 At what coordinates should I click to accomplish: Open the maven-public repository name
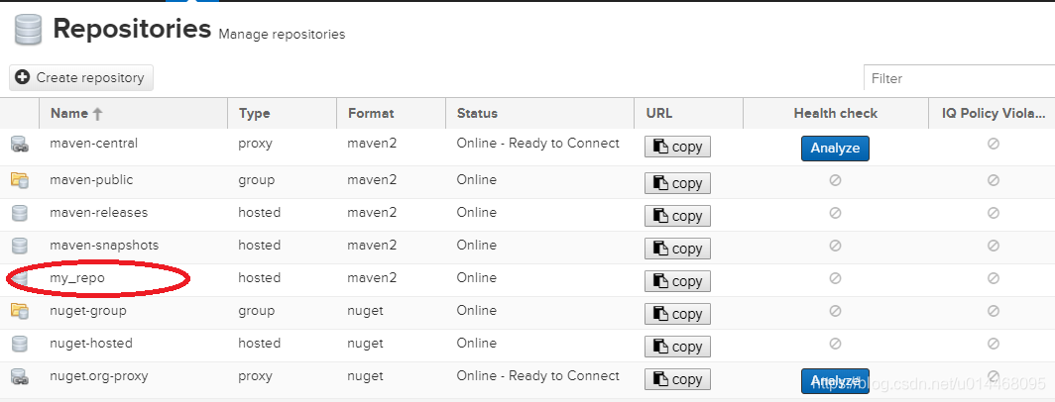[x=91, y=180]
